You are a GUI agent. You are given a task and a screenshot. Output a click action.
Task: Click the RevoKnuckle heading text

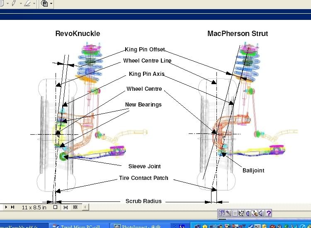pos(78,34)
